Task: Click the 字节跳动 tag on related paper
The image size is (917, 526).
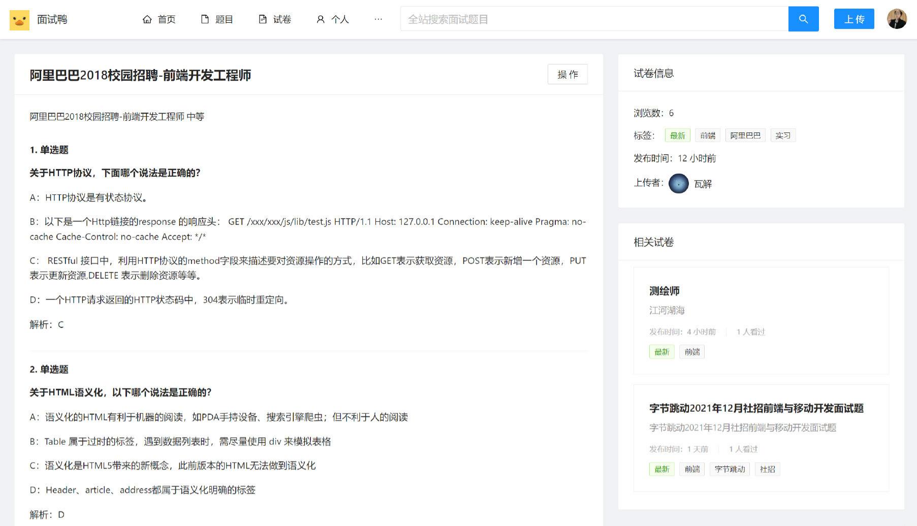Action: point(730,469)
